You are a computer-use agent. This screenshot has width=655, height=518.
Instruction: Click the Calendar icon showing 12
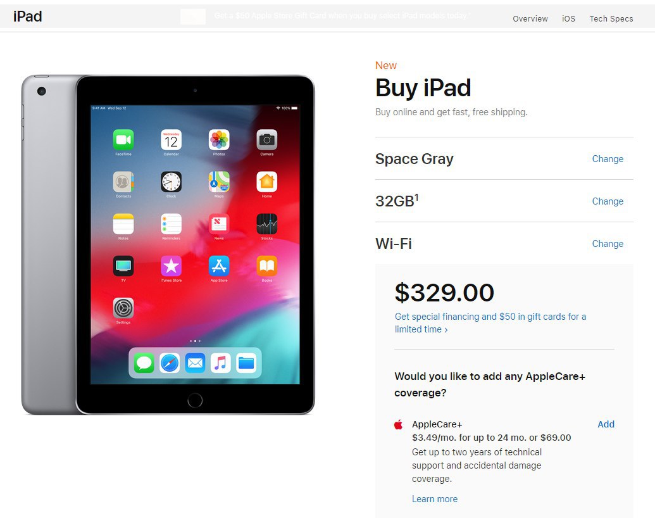pyautogui.click(x=172, y=140)
